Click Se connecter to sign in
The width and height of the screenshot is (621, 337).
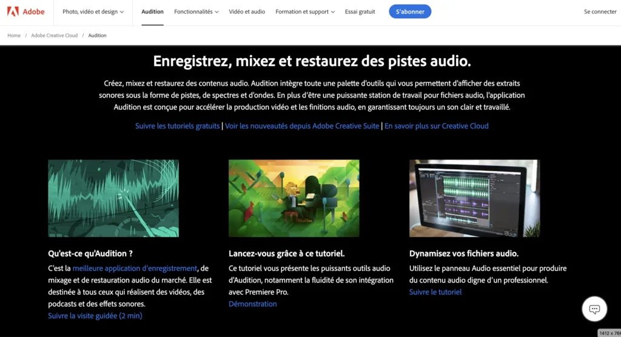coord(600,12)
